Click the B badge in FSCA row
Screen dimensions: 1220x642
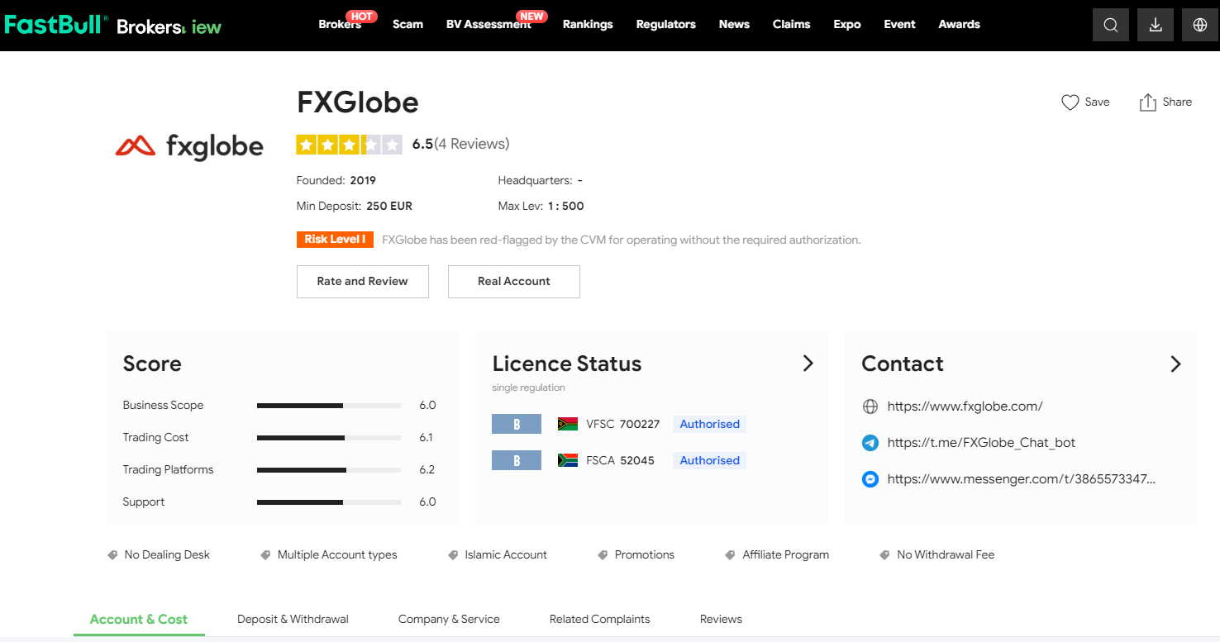pos(517,460)
